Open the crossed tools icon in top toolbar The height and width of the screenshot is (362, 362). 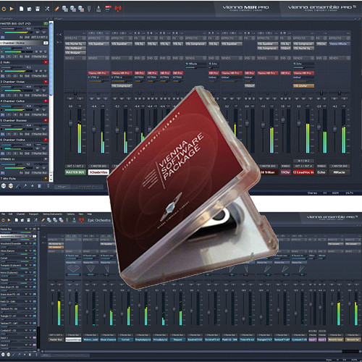click(x=47, y=9)
